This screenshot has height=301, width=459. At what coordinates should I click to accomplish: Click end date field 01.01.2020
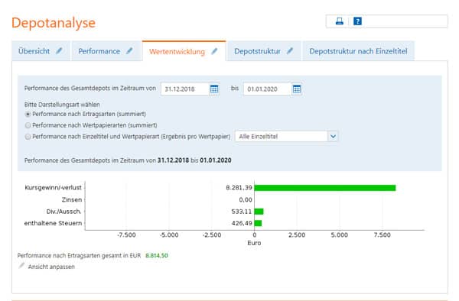[x=268, y=89]
